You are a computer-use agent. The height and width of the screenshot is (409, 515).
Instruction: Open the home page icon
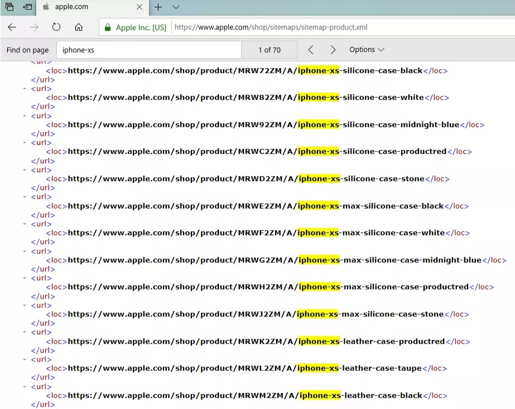78,26
